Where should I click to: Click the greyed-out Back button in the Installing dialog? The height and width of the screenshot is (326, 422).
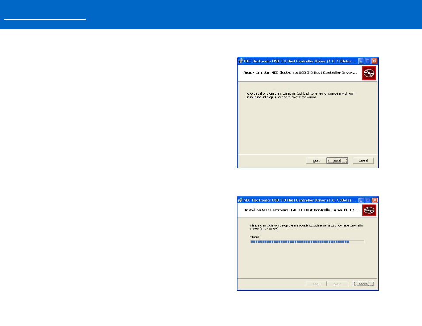316,284
